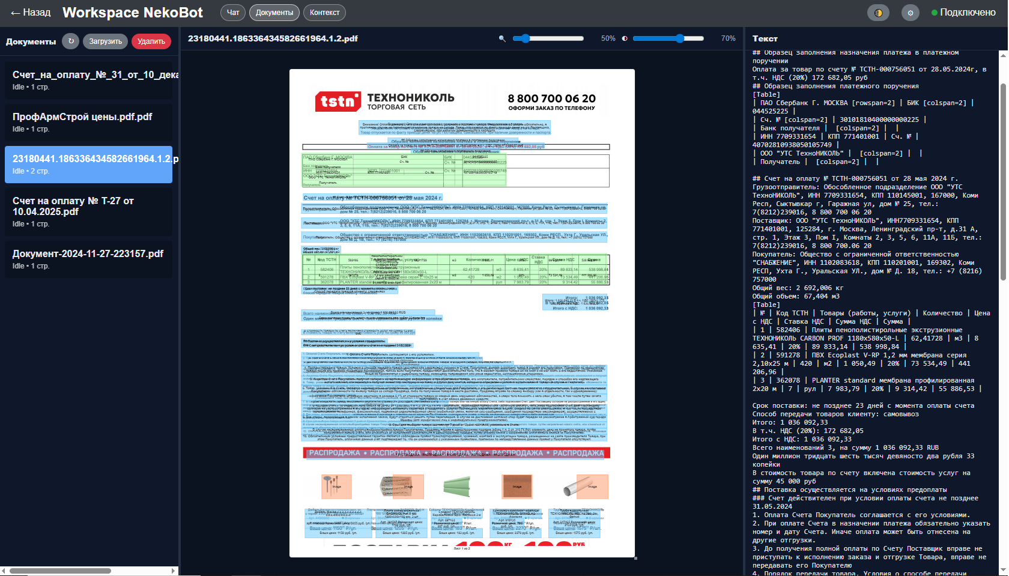Image resolution: width=1009 pixels, height=576 pixels.
Task: Click the sidebar scrollbar right arrow
Action: click(174, 571)
